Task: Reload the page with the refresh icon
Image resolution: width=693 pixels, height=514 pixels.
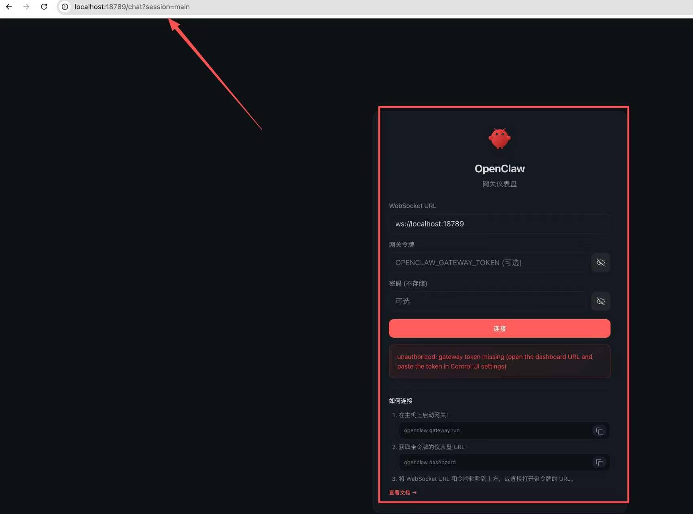Action: 44,7
